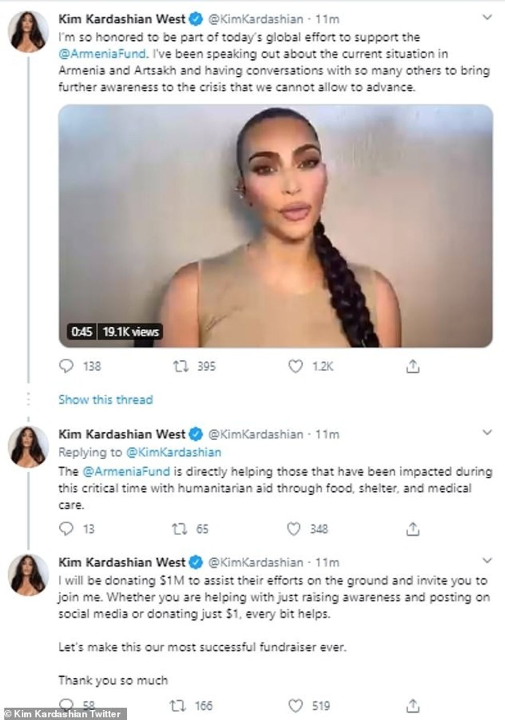Click Show this thread link
The image size is (505, 720).
tap(106, 399)
